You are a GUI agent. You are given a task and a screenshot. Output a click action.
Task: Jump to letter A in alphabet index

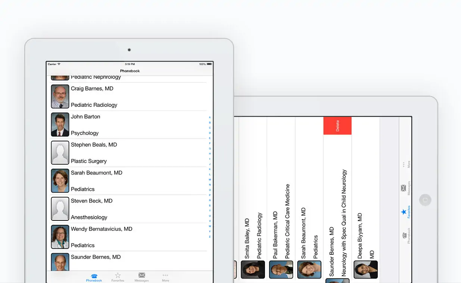coord(210,117)
